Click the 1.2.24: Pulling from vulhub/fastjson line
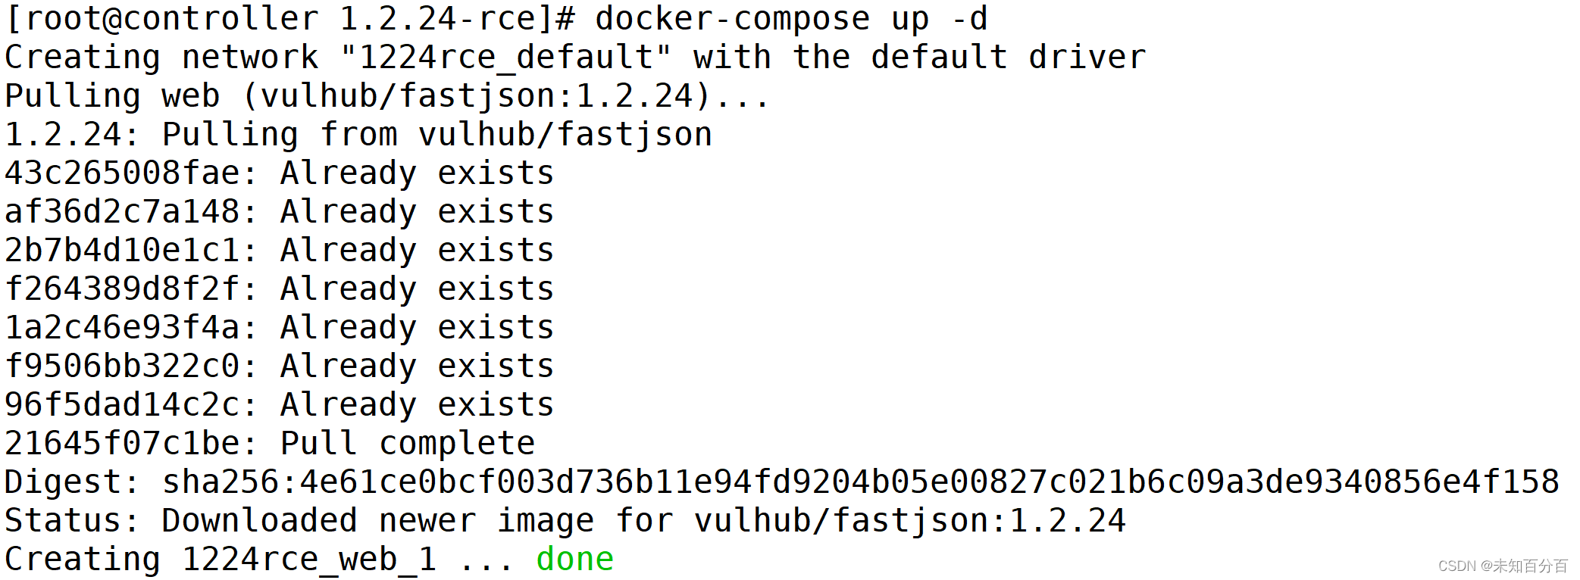 tap(358, 135)
